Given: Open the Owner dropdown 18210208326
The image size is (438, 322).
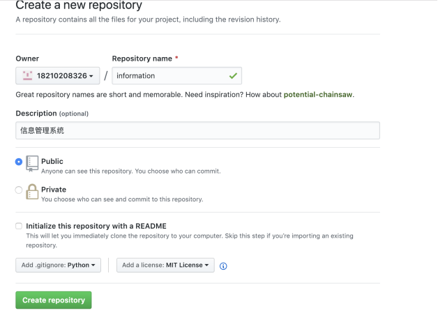Looking at the screenshot, I should click(x=58, y=75).
